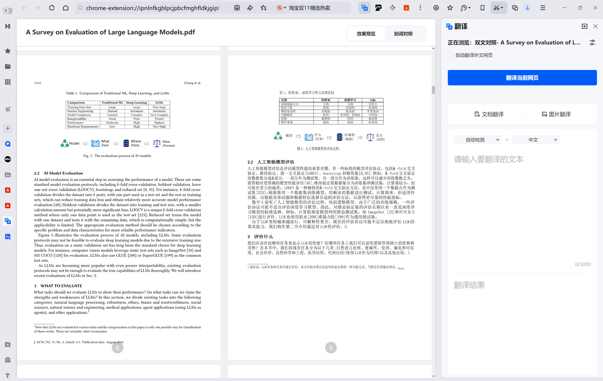Screen dimensions: 603x381
Task: Enable 自动翻译外文网页 checkbox
Action: point(451,55)
